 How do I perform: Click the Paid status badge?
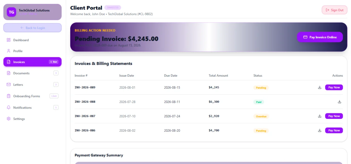(259, 102)
